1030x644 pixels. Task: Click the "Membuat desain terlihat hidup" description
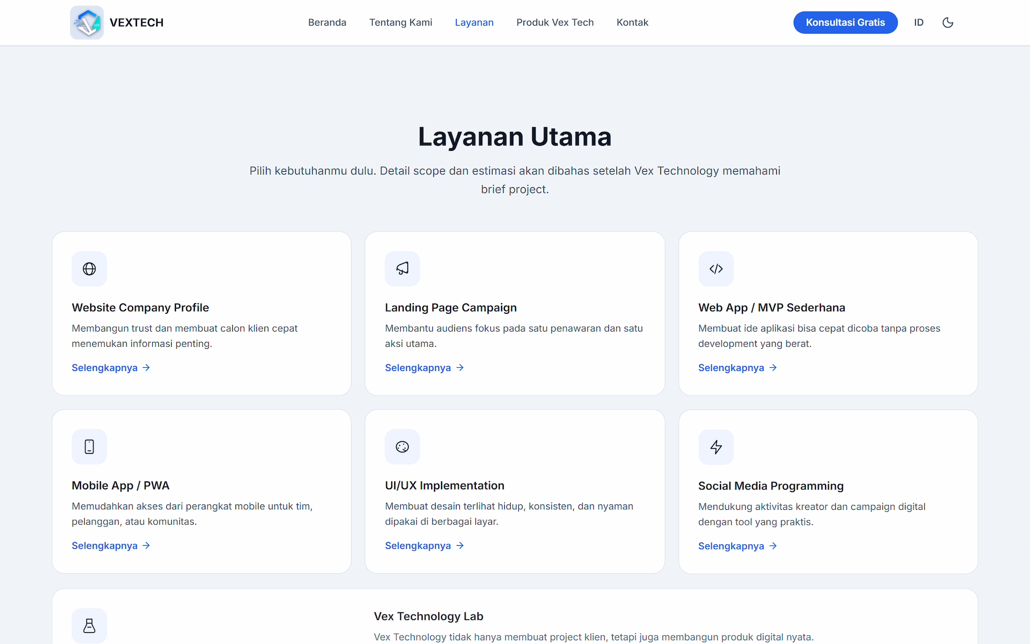(509, 514)
